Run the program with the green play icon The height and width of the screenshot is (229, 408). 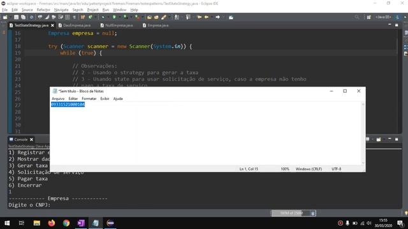point(114,17)
